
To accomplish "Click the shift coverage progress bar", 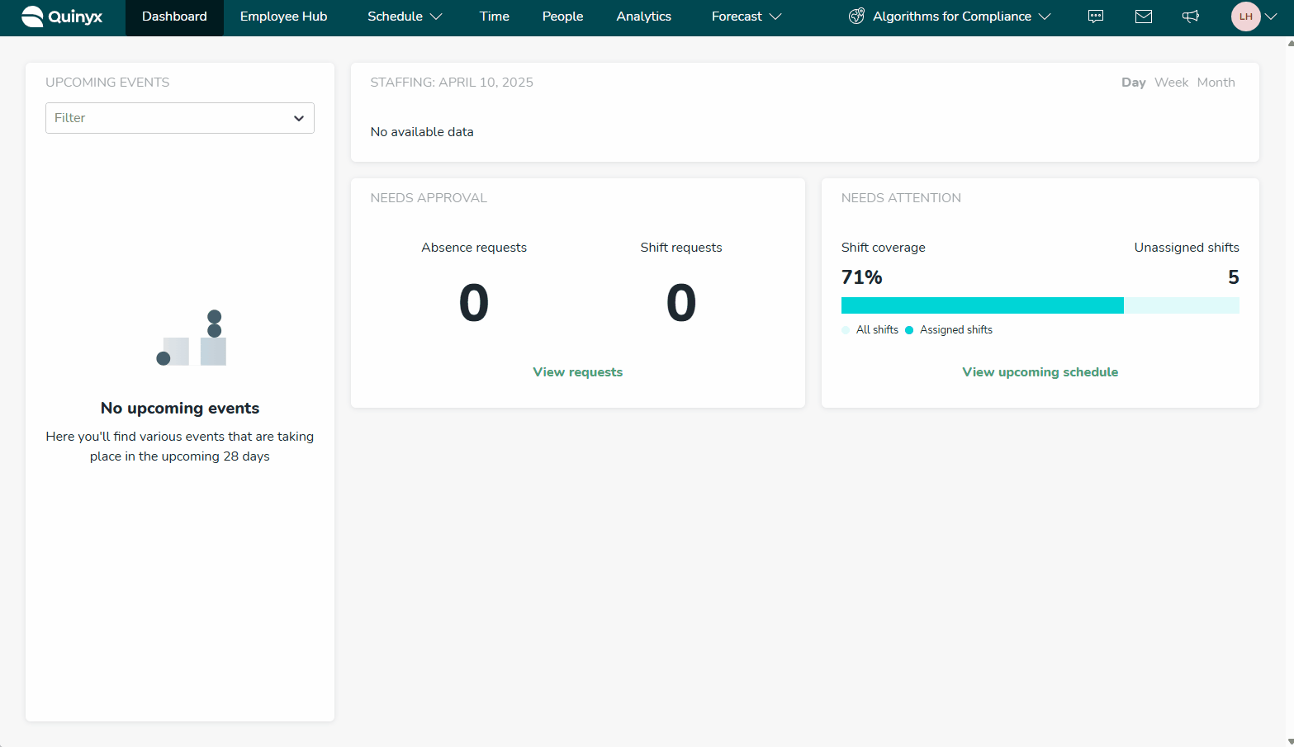I will click(x=1040, y=305).
